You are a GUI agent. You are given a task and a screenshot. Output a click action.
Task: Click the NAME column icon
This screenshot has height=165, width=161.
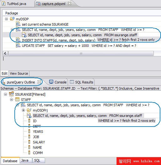pos(29,147)
